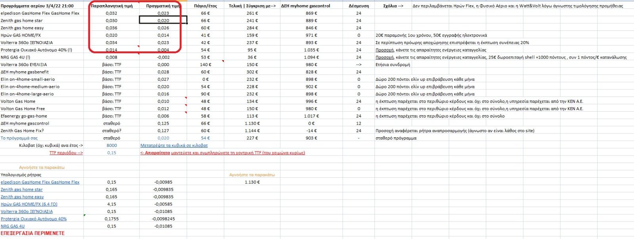Select the 1.017 € comparison cell
634x239 pixels.
(x=311, y=116)
